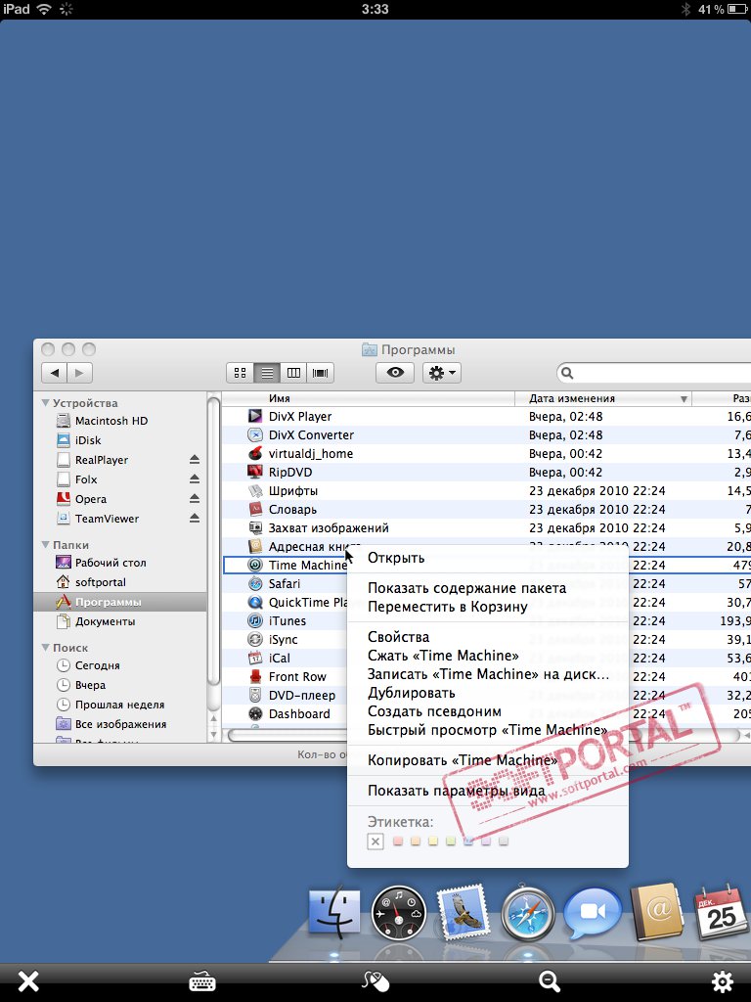Choose Открыть from context menu
The image size is (751, 1002).
tap(488, 557)
